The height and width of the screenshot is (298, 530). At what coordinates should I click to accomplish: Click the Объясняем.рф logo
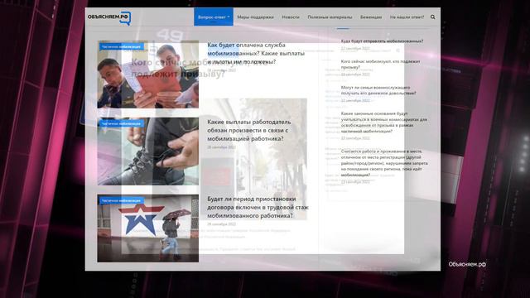click(x=109, y=17)
